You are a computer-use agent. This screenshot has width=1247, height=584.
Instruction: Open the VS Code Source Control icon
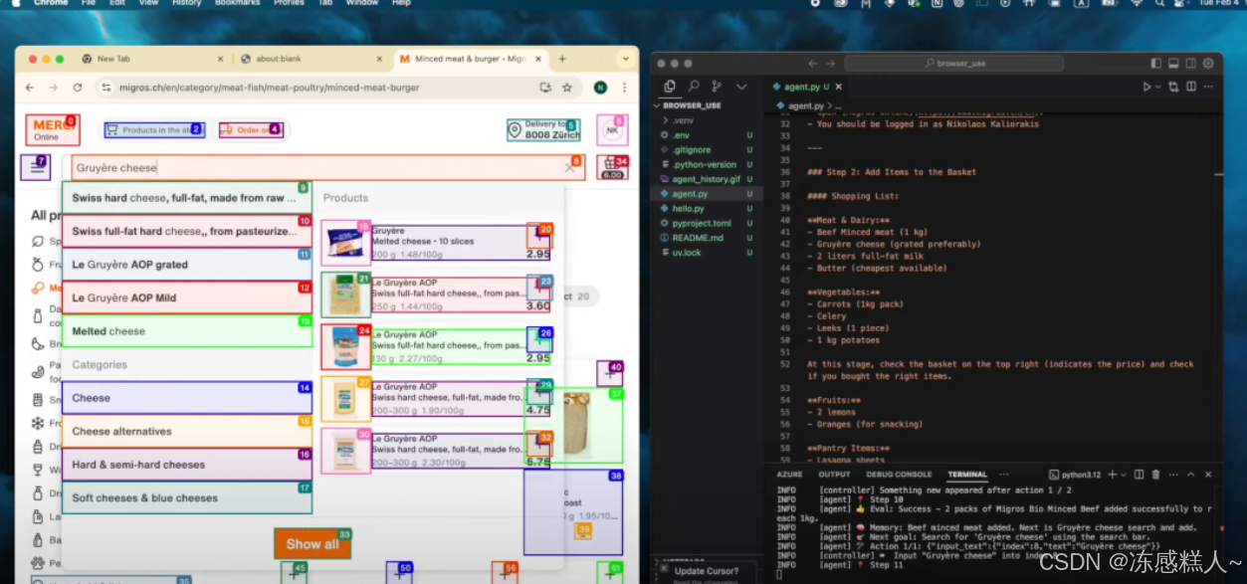tap(717, 87)
